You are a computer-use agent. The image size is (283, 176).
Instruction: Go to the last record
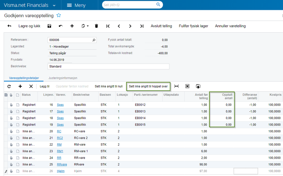tap(142, 26)
